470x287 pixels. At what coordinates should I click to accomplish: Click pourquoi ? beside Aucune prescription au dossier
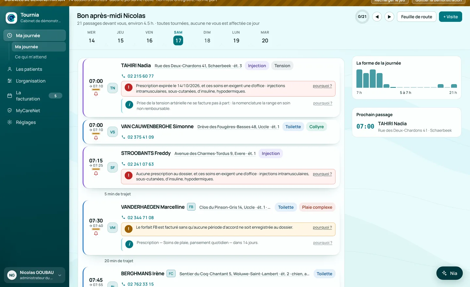322,174
